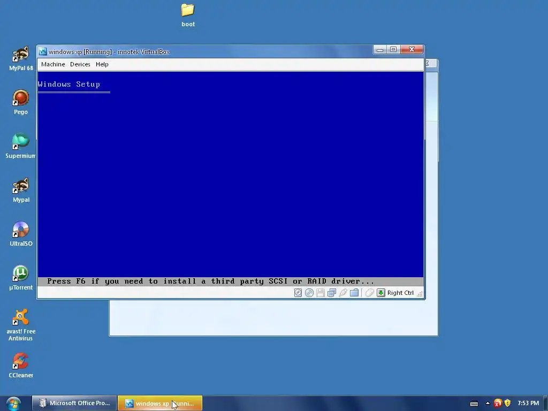548x411 pixels.
Task: Switch to Microsoft Office Pro taskbar button
Action: 74,404
